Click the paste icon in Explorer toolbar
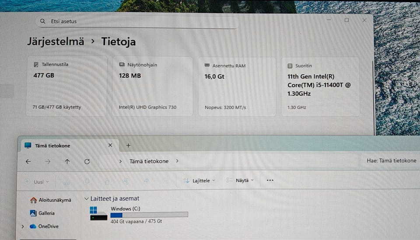Screen dimensions: 420x240 107,182
